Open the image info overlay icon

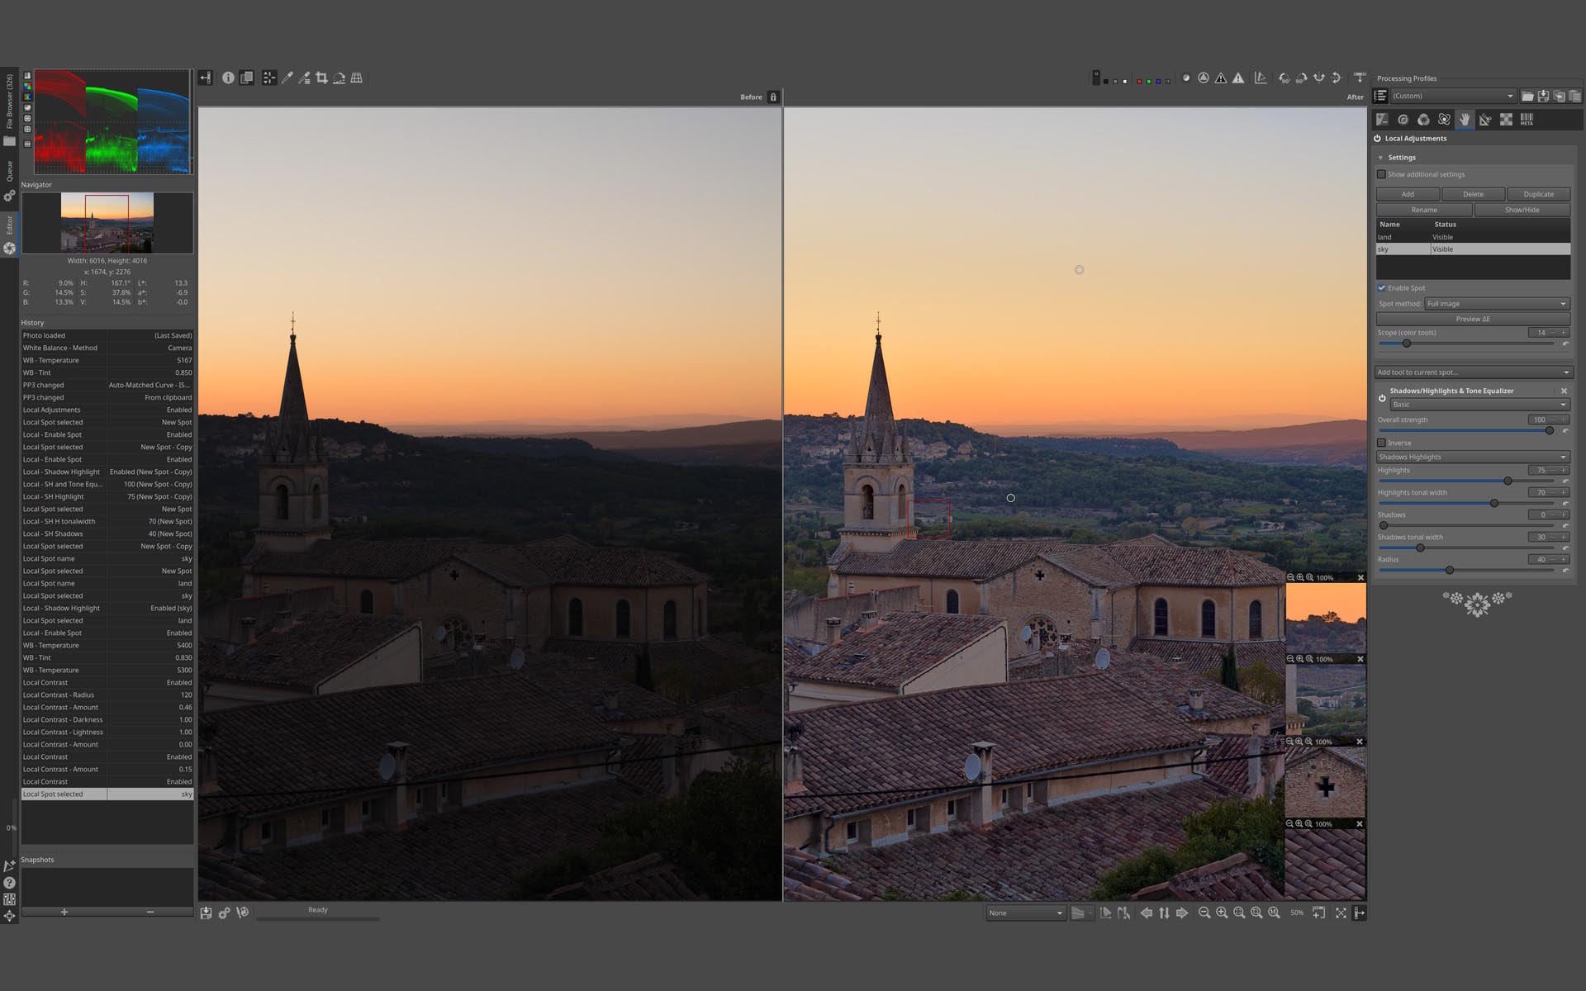228,78
